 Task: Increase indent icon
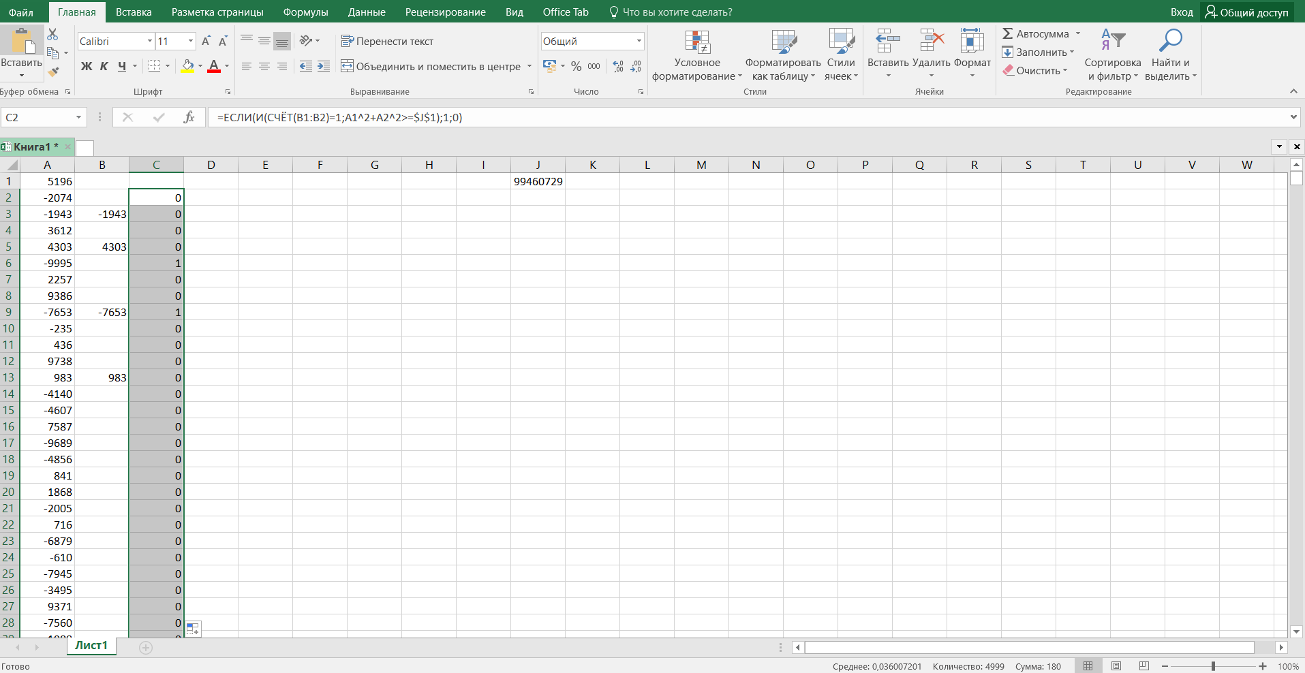(324, 66)
